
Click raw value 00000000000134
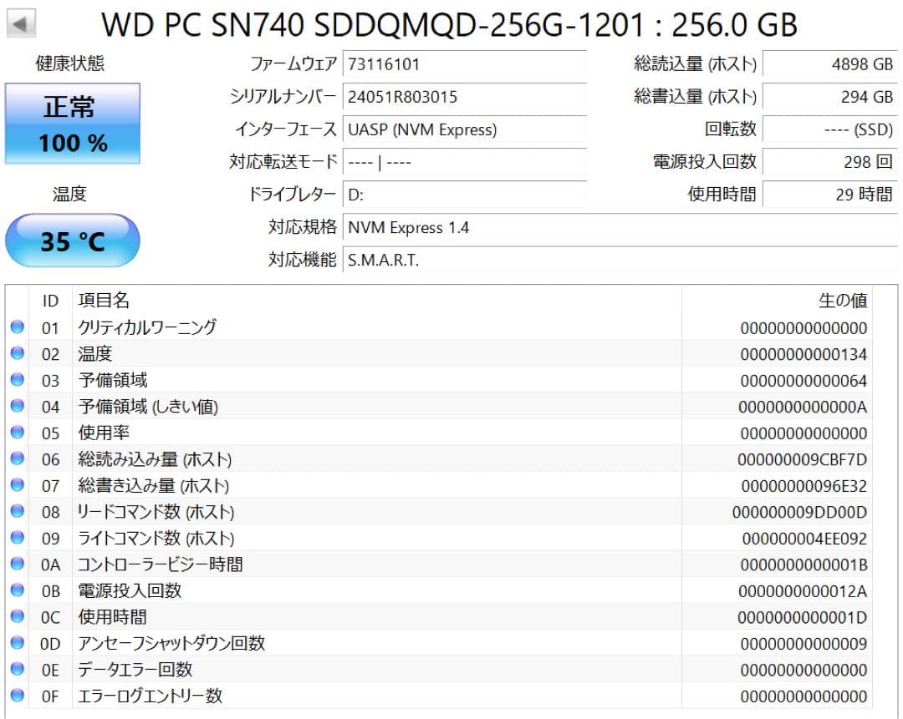tap(804, 354)
